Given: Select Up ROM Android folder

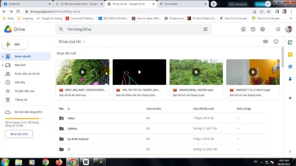Looking at the screenshot, I should tap(161, 139).
